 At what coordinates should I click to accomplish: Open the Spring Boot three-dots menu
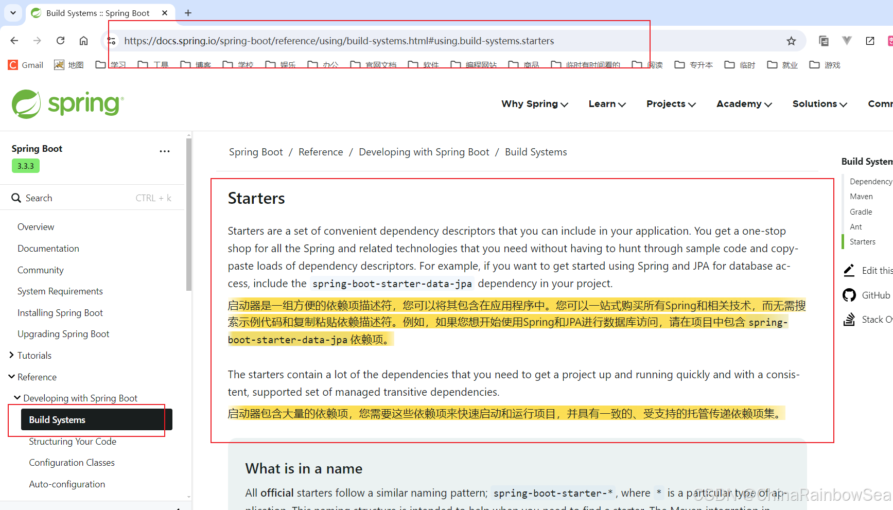tap(165, 151)
